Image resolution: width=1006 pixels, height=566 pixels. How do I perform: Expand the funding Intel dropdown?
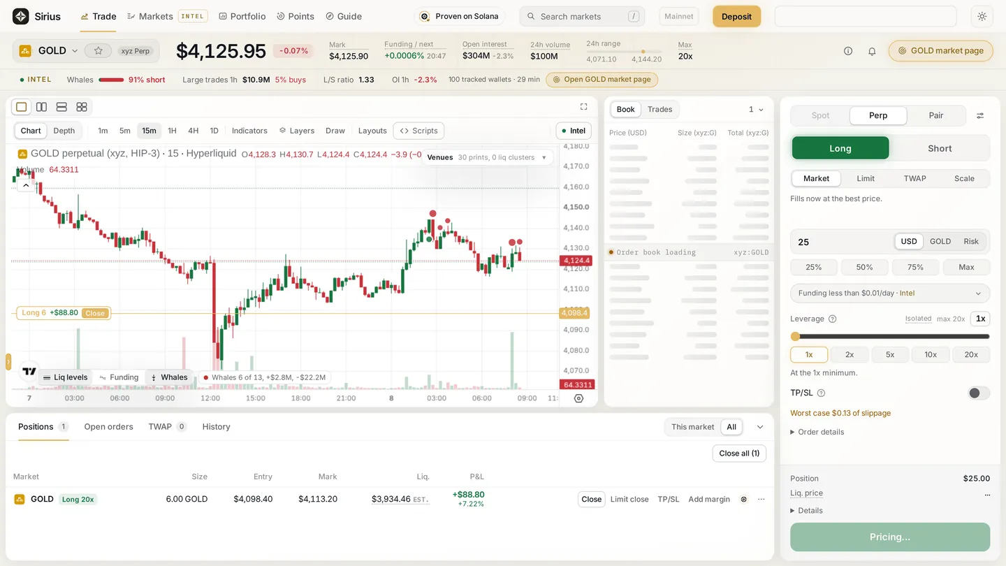pyautogui.click(x=890, y=293)
